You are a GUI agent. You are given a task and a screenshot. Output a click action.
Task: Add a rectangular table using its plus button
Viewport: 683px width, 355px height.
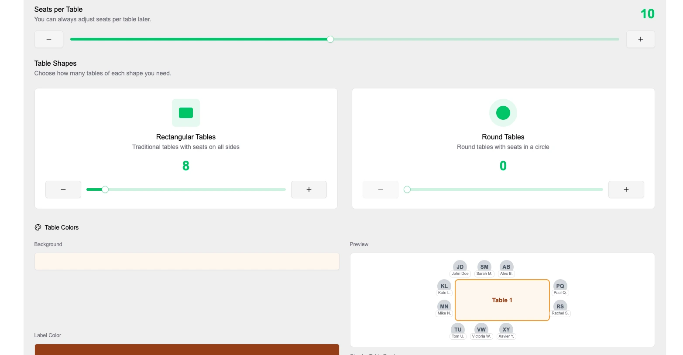[309, 189]
